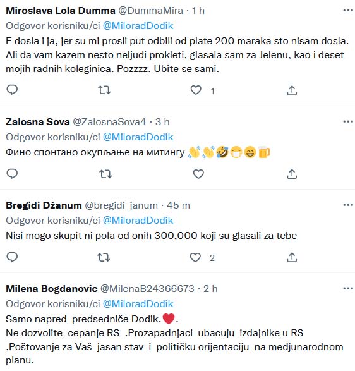Open more options on Zalosna Sova's tweet
Viewport: 355px width, 371px height.
(x=348, y=121)
